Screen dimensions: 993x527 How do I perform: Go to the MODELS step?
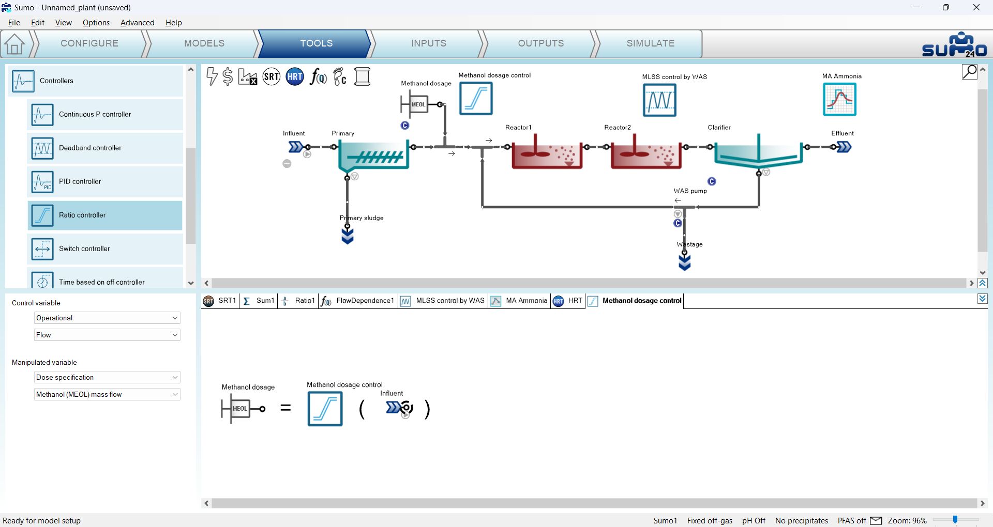(204, 43)
